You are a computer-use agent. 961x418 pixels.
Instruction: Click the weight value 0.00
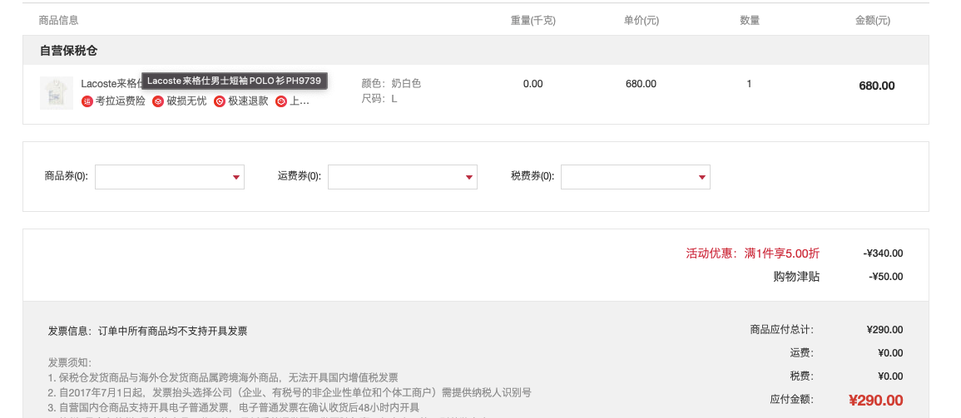pos(533,84)
